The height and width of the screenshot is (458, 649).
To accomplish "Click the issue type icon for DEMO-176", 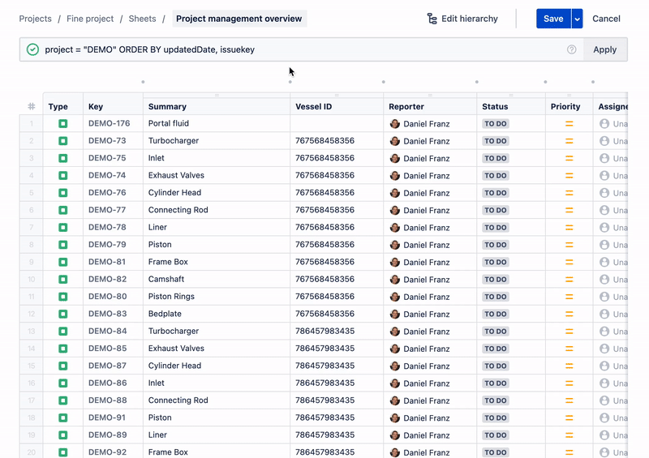I will [63, 124].
